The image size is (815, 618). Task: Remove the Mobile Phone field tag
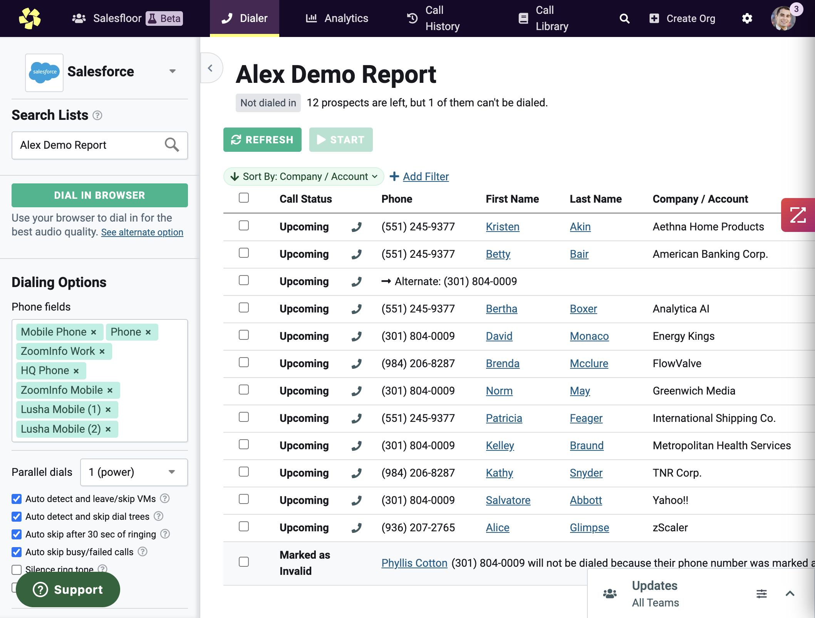pyautogui.click(x=94, y=332)
